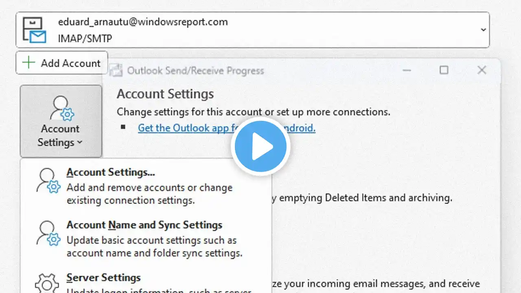This screenshot has height=293, width=521.
Task: Click the Add Account button
Action: coord(62,63)
